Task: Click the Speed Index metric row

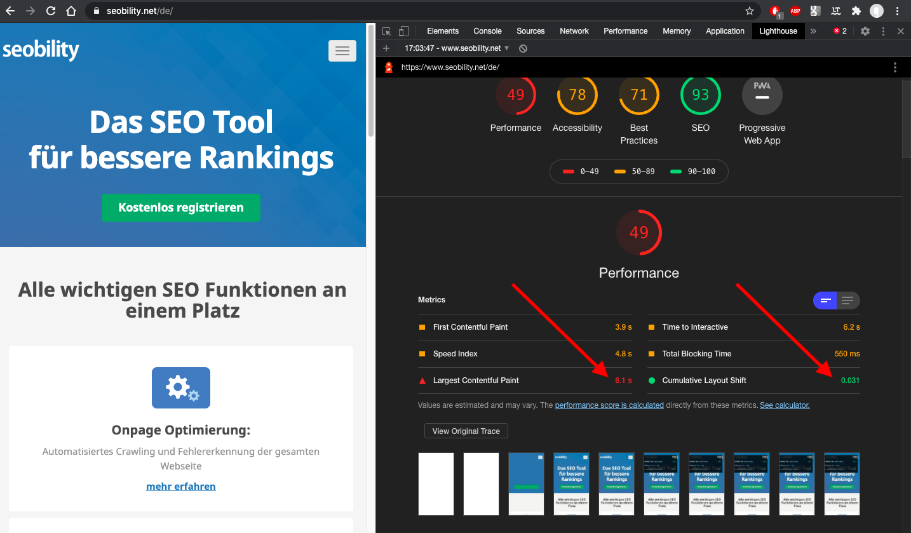Action: (525, 354)
